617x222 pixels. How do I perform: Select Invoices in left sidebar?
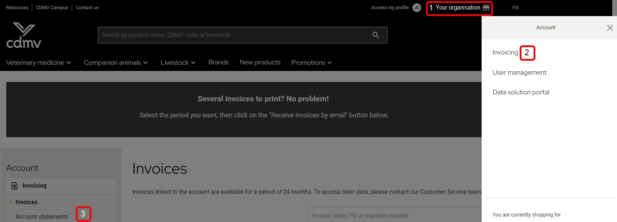26,202
